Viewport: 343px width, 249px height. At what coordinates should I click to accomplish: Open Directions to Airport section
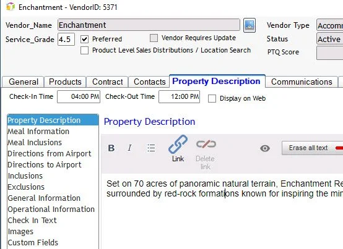click(53, 165)
